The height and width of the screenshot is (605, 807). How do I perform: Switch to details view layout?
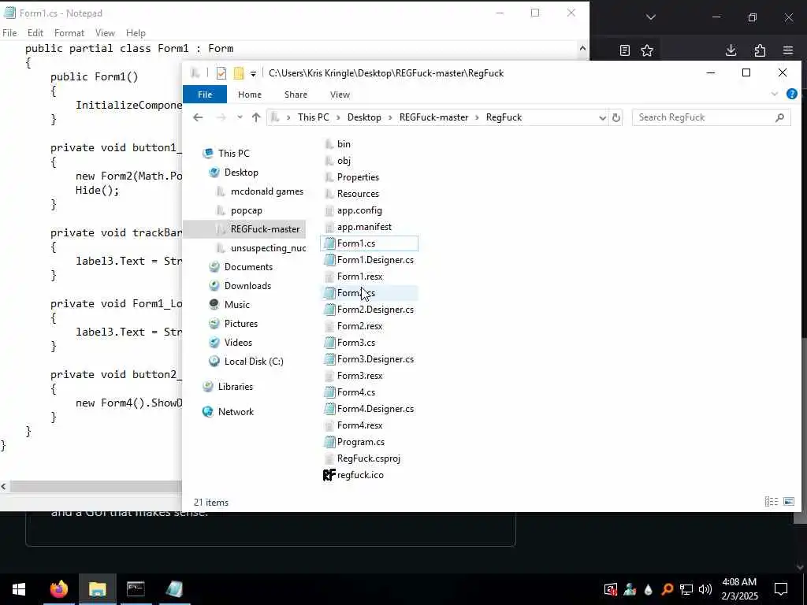[771, 502]
